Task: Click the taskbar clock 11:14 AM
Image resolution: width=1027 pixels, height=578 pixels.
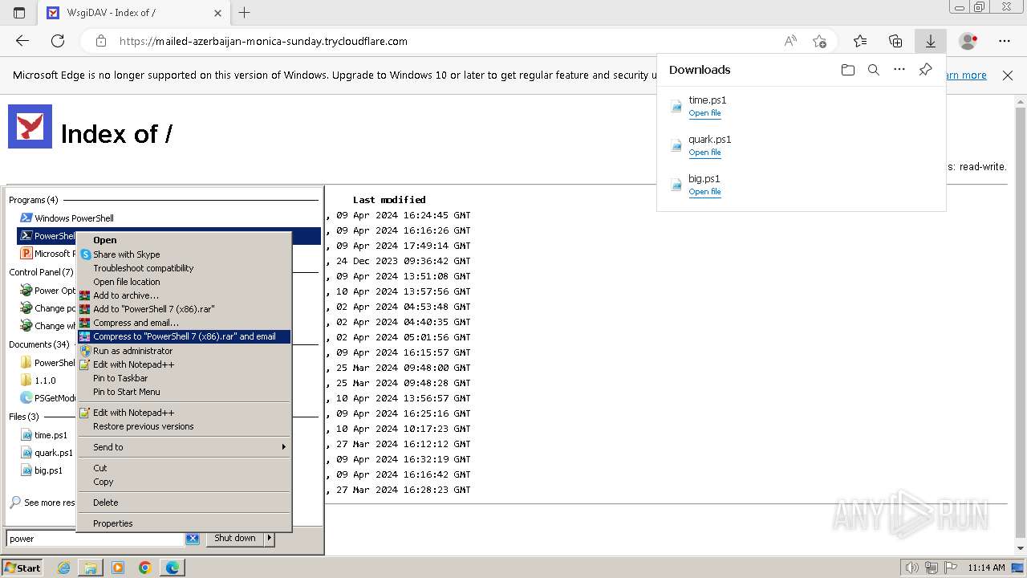Action: click(986, 568)
